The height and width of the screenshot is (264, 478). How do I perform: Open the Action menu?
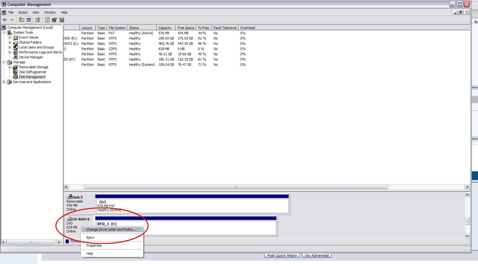(23, 12)
